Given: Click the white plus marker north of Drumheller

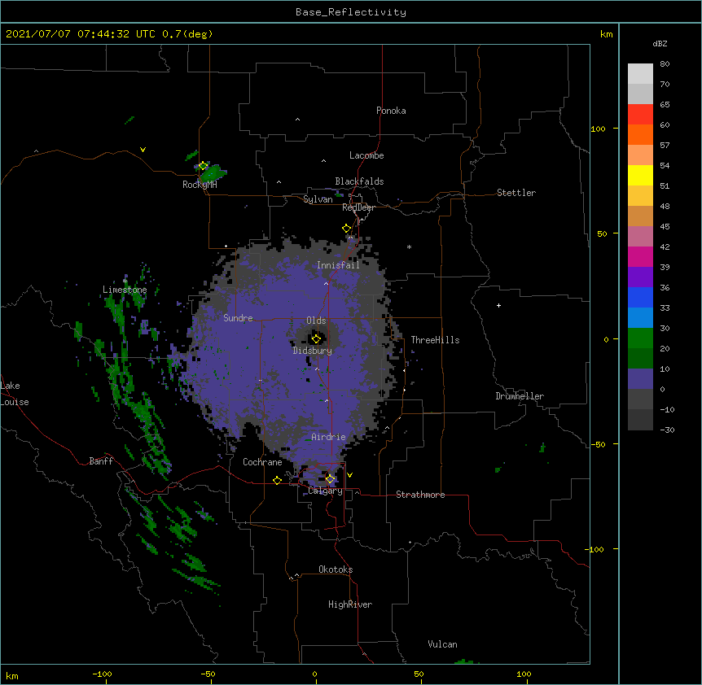Looking at the screenshot, I should [498, 305].
